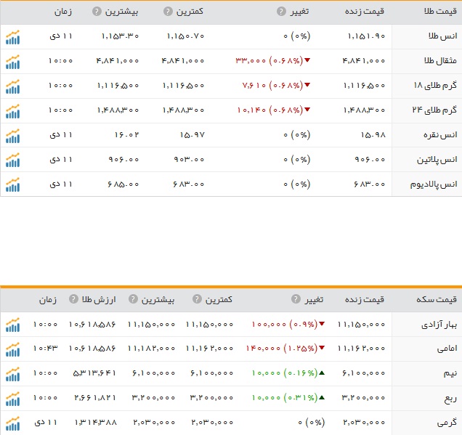
Task: Open the انس پالادیوم row label
Action: point(434,184)
